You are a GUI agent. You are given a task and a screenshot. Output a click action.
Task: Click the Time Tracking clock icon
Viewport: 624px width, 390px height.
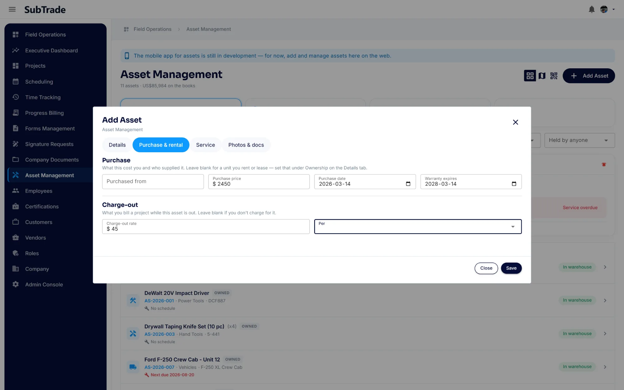tap(16, 97)
